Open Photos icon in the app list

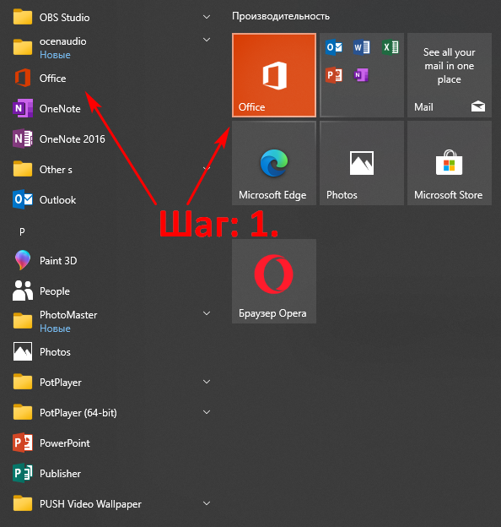[x=23, y=351]
